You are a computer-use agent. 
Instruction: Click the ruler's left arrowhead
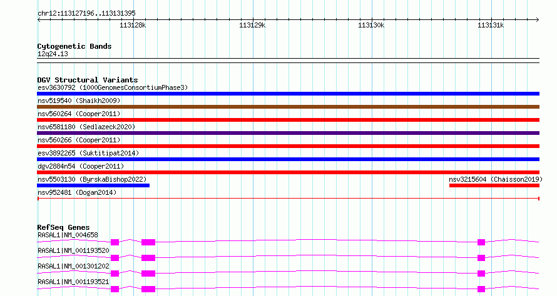(39, 19)
